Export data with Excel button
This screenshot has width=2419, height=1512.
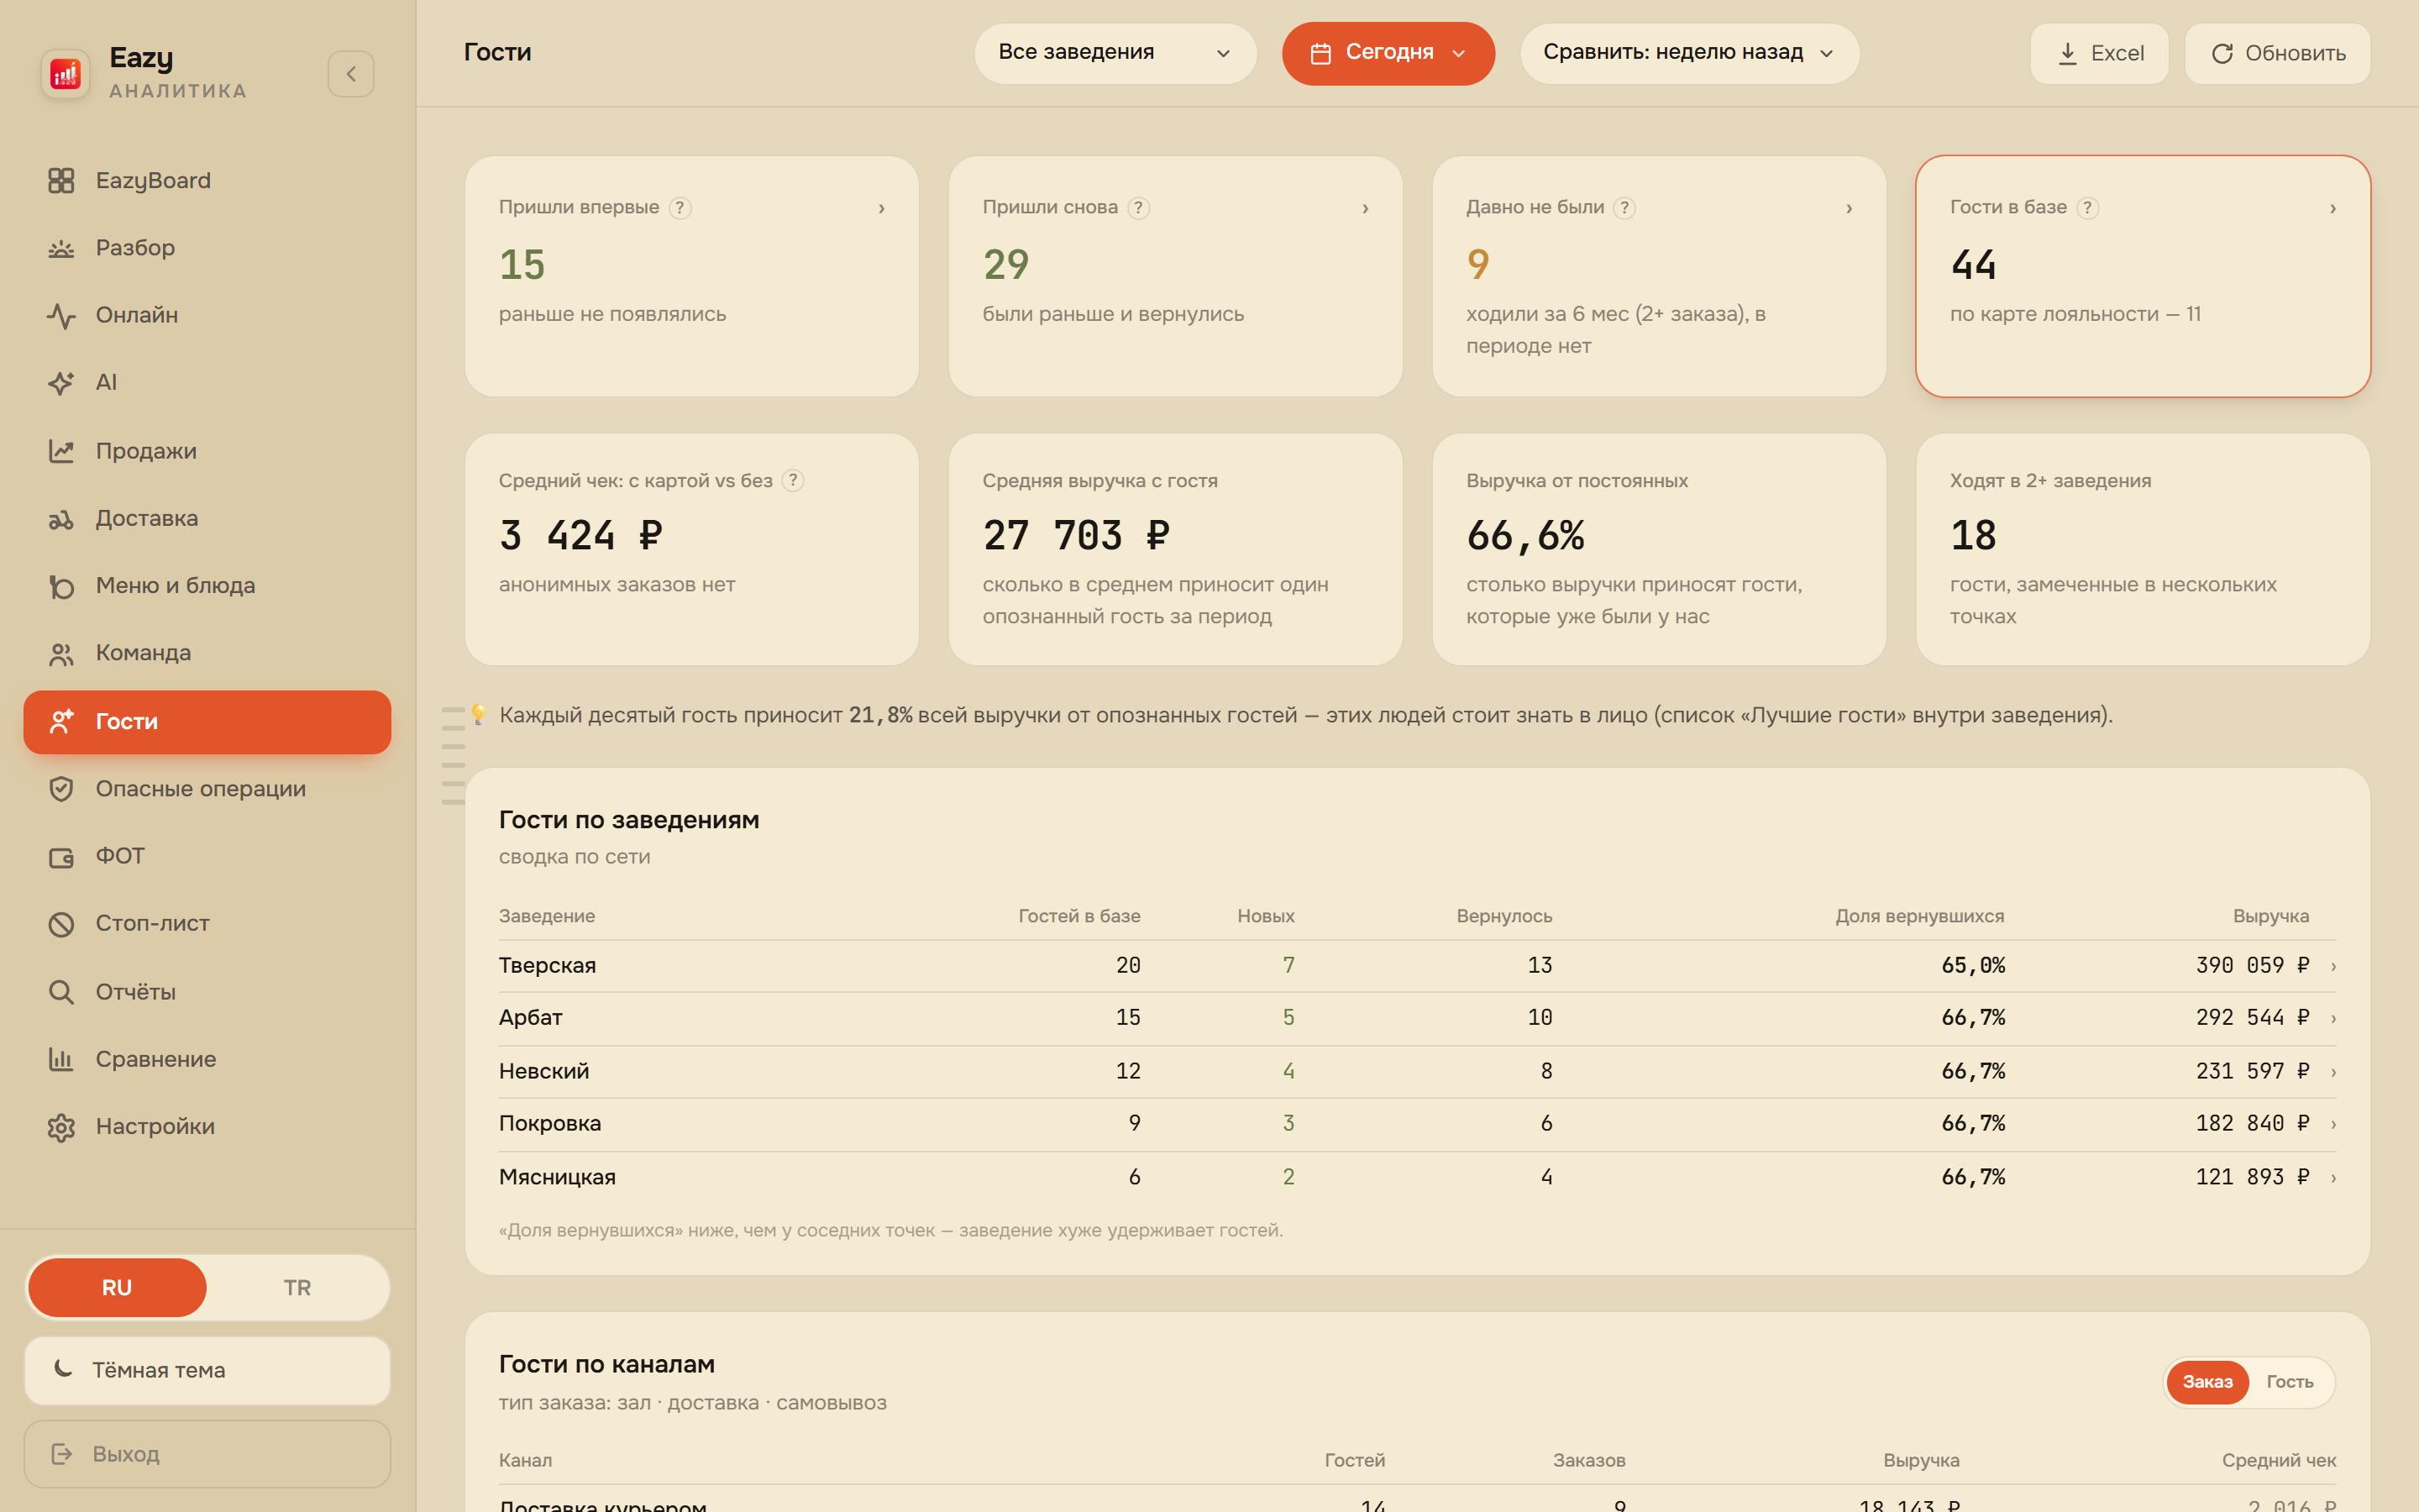coord(2099,53)
